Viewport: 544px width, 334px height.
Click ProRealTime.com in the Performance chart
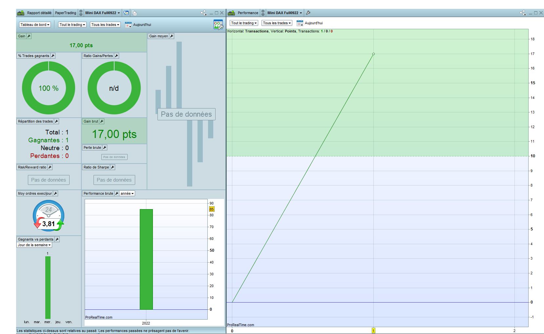coord(241,325)
